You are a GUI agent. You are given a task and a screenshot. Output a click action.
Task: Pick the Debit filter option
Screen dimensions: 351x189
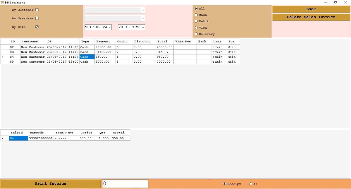pos(196,21)
